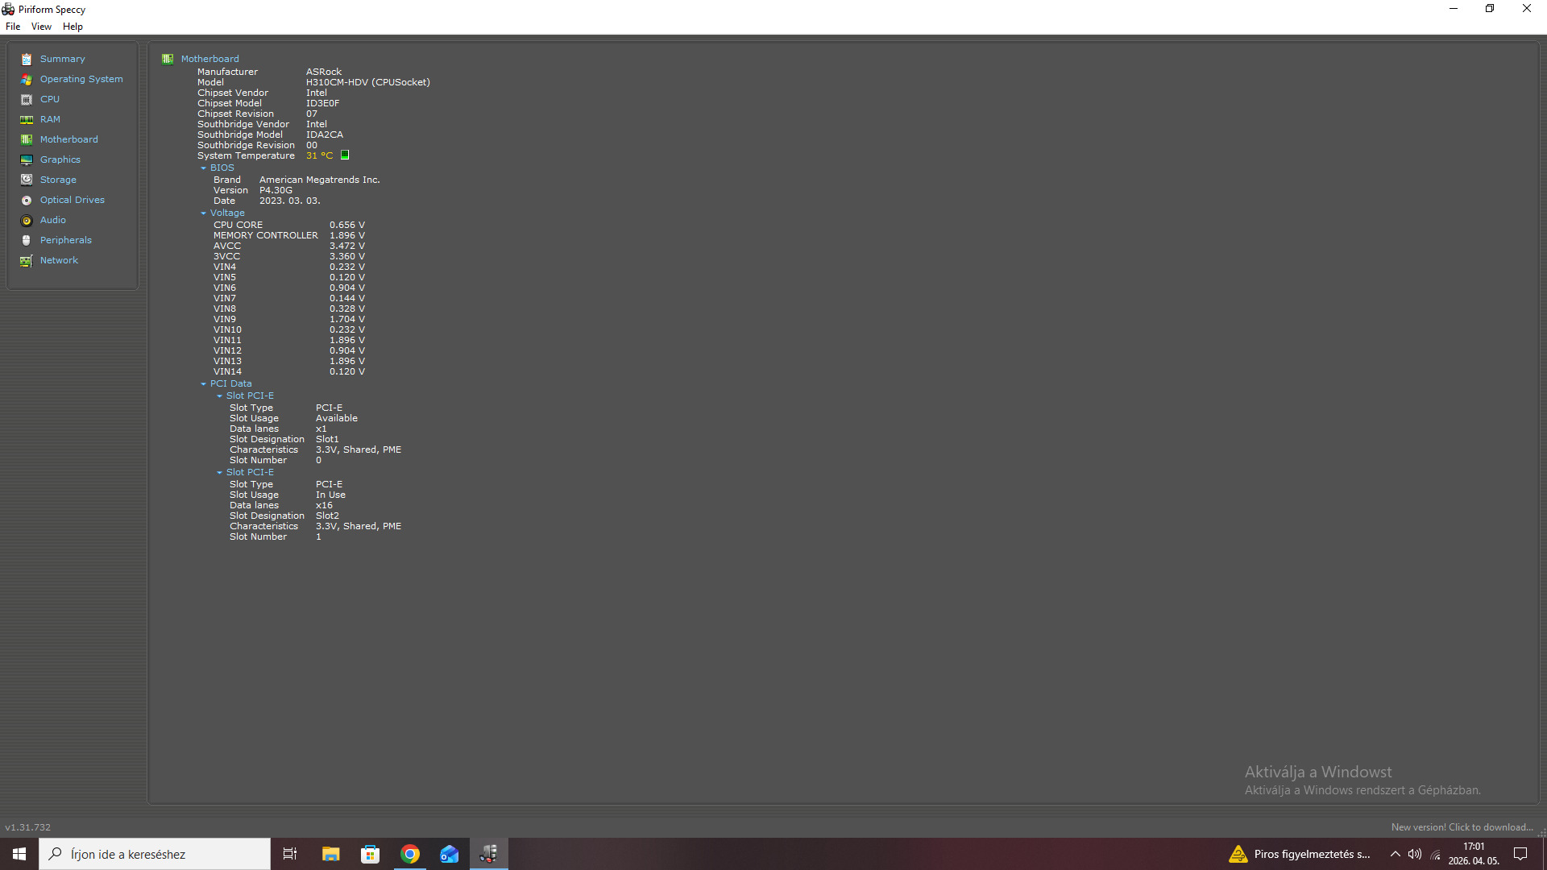Click the Network sidebar link
Image resolution: width=1547 pixels, height=870 pixels.
pyautogui.click(x=59, y=260)
